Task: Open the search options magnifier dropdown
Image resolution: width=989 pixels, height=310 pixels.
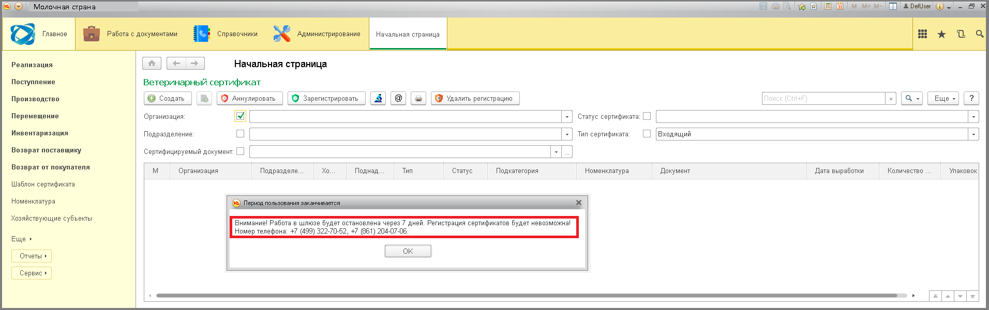Action: tap(911, 98)
